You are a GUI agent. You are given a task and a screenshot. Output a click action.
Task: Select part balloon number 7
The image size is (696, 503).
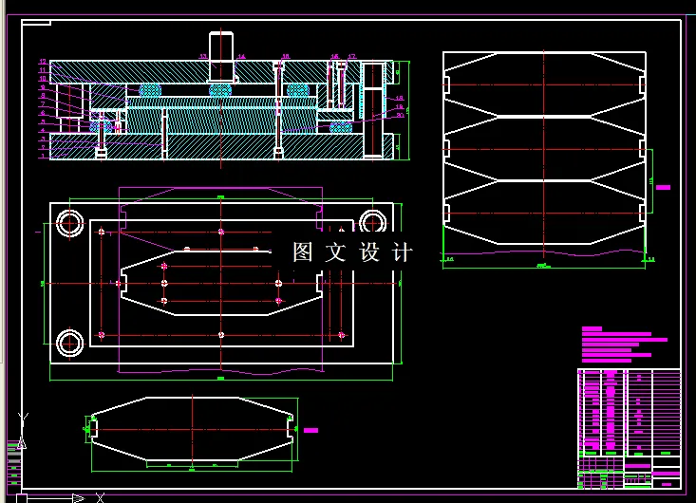(x=43, y=104)
